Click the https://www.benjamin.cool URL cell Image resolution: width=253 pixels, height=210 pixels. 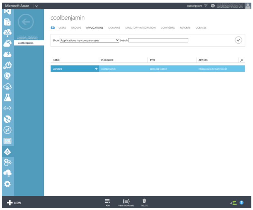click(212, 69)
